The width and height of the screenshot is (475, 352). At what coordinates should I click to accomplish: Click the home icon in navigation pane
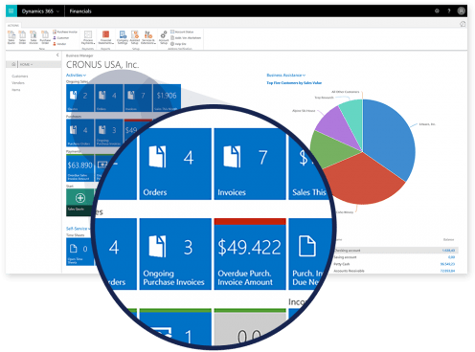point(13,64)
